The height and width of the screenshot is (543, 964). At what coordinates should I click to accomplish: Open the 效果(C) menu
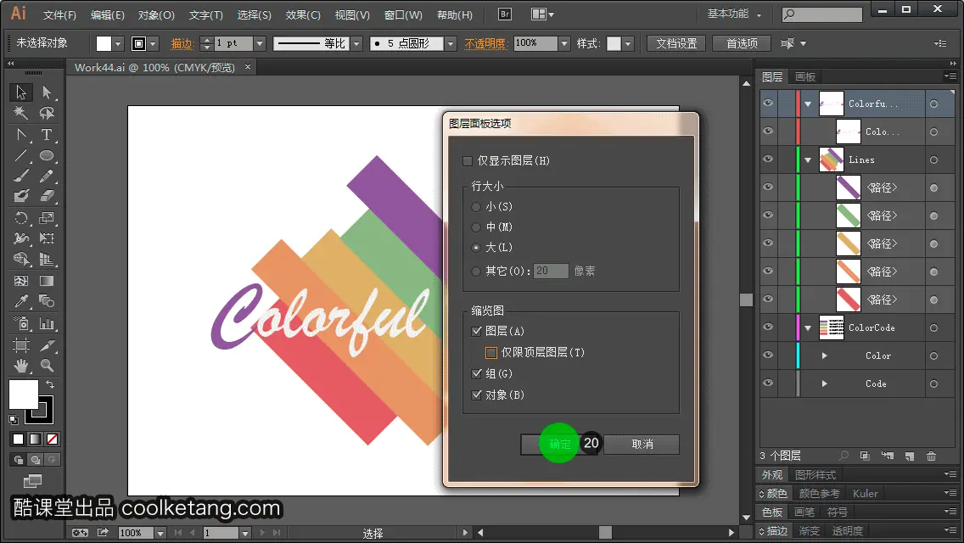click(303, 14)
